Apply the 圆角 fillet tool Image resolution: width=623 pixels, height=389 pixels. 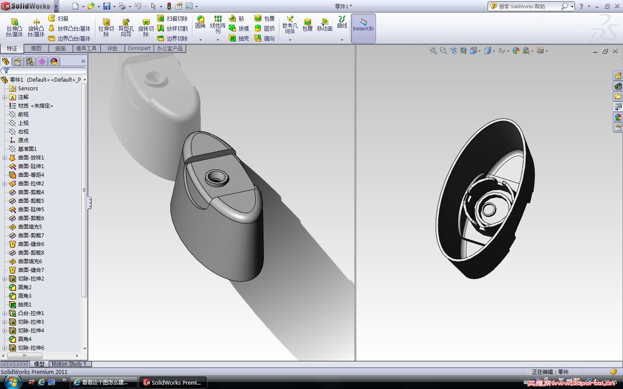tap(200, 22)
